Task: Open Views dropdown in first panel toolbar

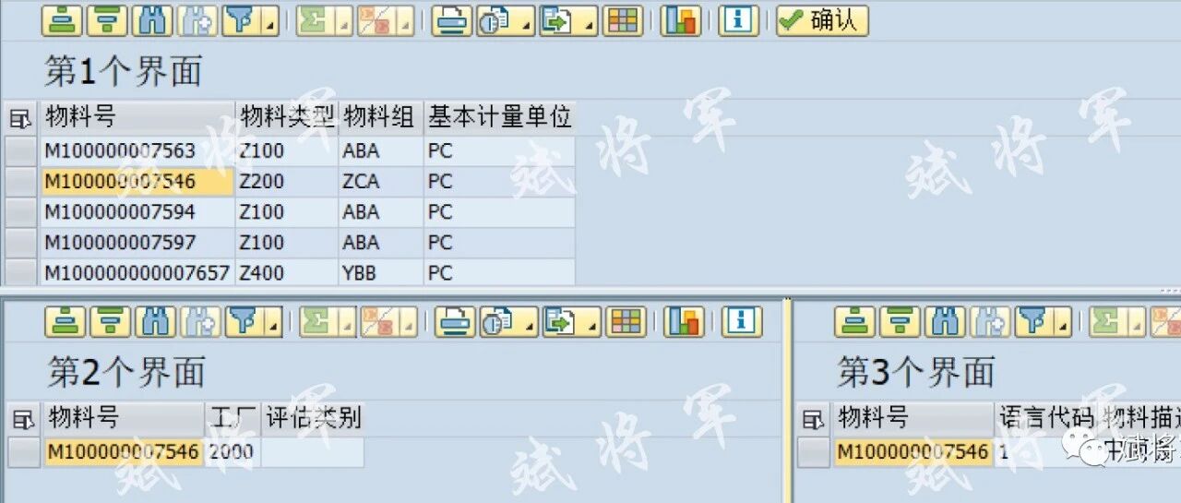Action: click(506, 20)
